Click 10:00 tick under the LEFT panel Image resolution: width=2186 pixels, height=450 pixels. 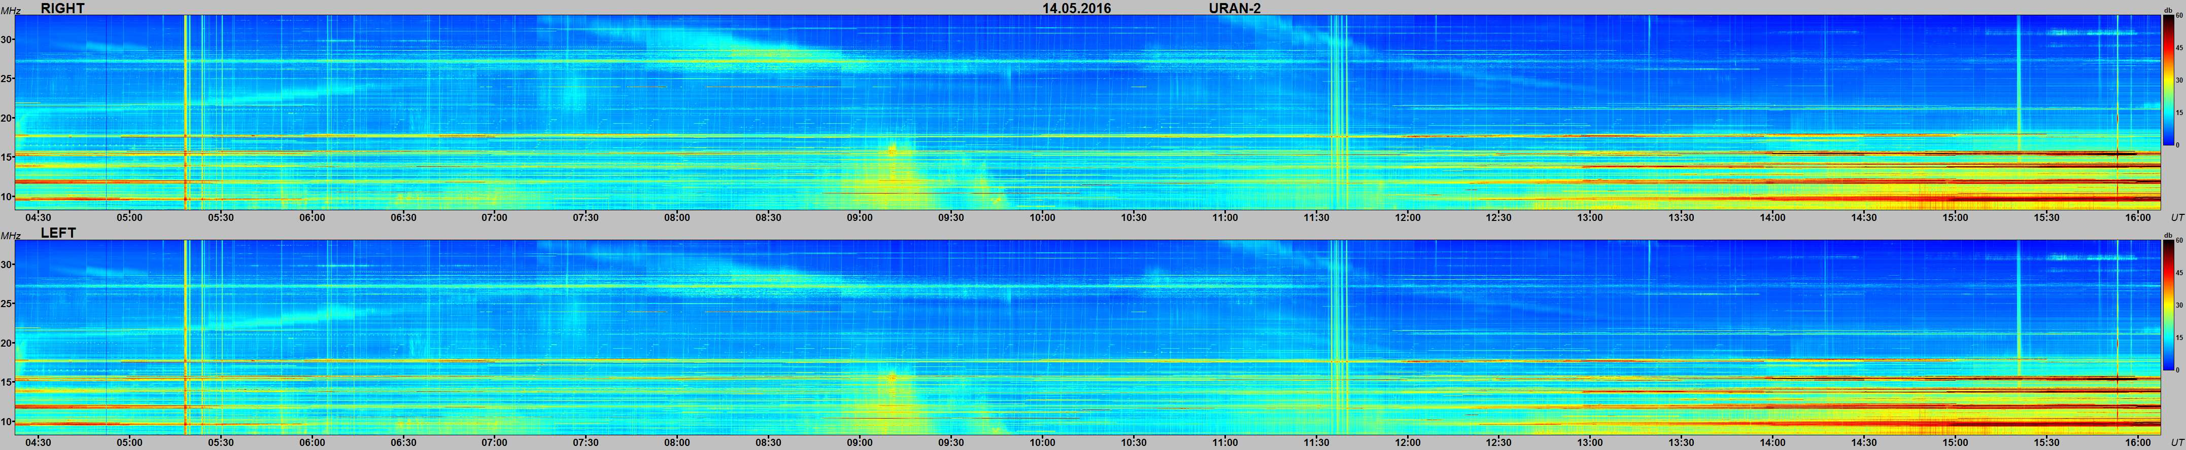tap(1042, 442)
